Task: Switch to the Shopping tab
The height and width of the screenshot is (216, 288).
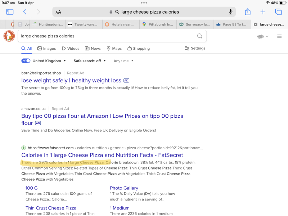Action: point(139,49)
